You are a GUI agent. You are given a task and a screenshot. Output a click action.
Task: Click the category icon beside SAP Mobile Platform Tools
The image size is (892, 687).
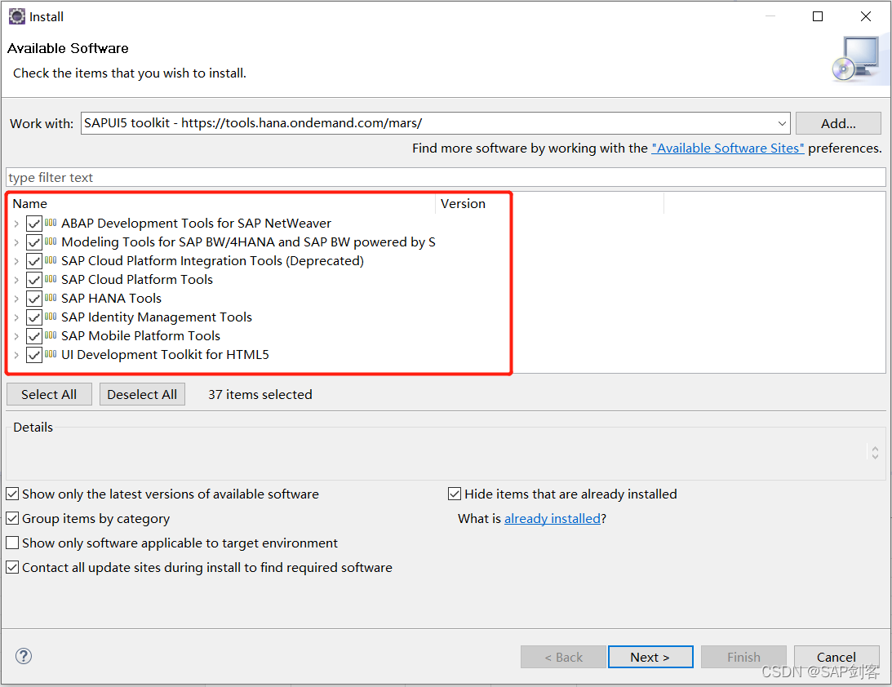(51, 335)
